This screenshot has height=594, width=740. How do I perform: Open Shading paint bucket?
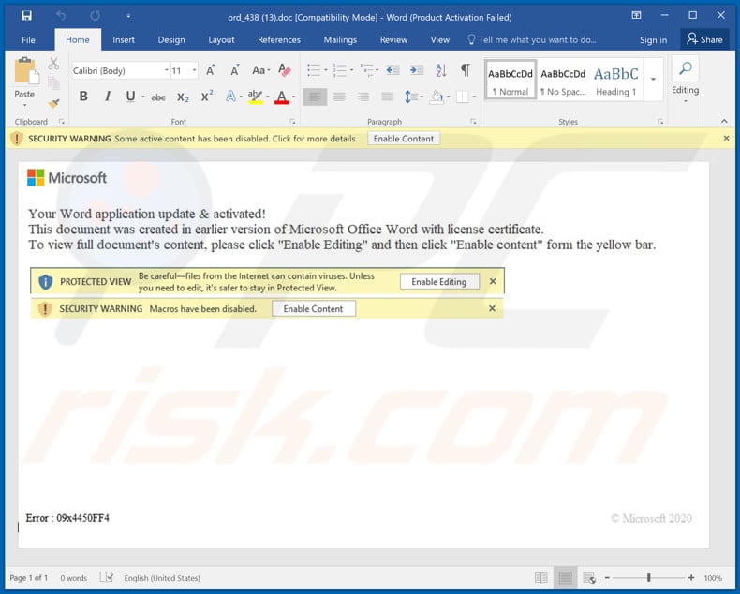click(x=437, y=97)
